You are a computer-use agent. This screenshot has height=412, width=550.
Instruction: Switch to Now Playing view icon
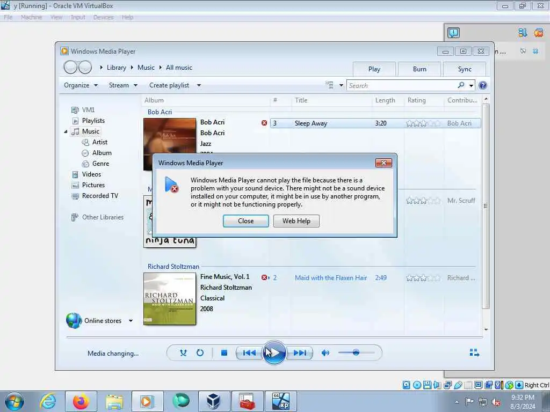point(474,352)
